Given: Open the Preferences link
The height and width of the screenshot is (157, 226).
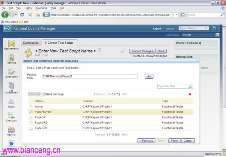Looking at the screenshot, I should pos(172,35).
